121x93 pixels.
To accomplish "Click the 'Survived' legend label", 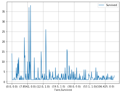I will coord(111,5).
